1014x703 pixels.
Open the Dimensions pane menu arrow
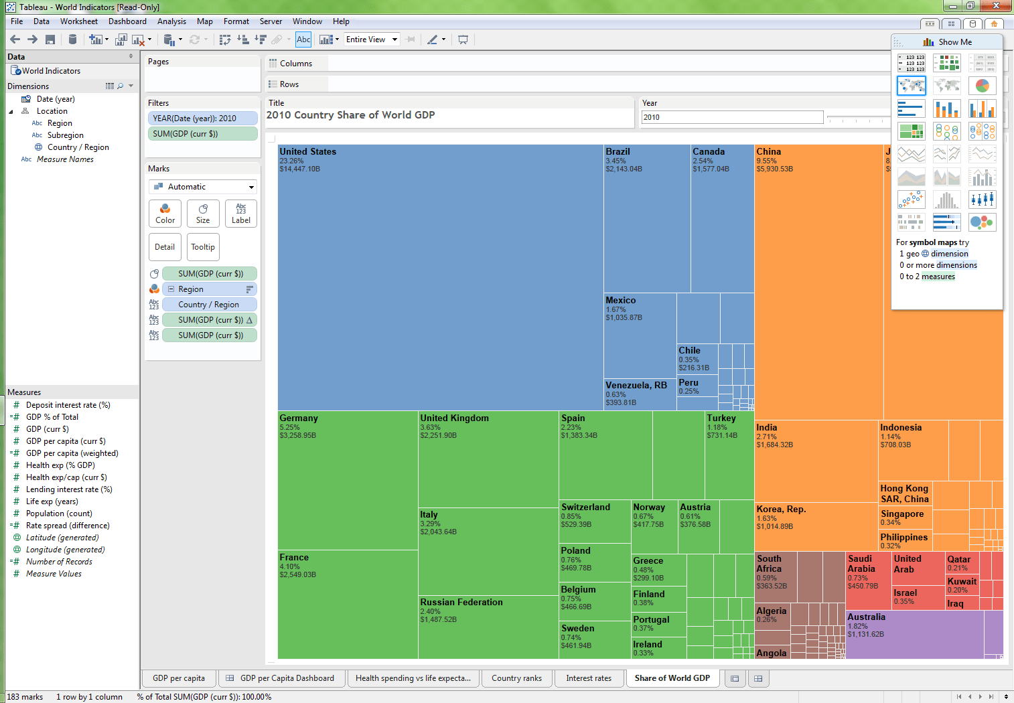coord(131,86)
